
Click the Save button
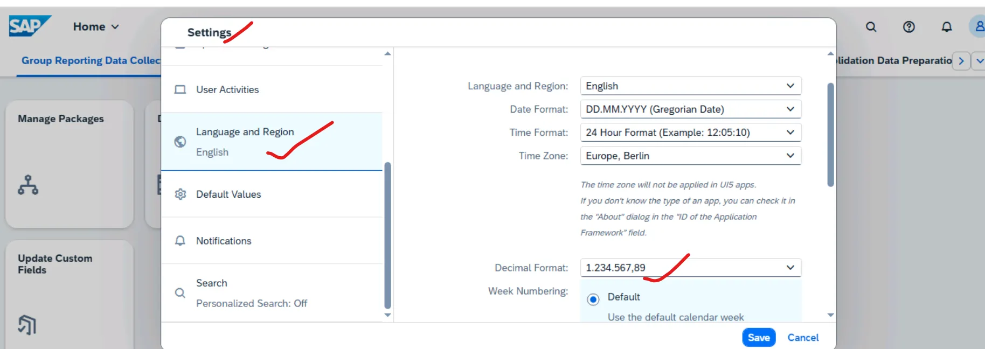(758, 338)
